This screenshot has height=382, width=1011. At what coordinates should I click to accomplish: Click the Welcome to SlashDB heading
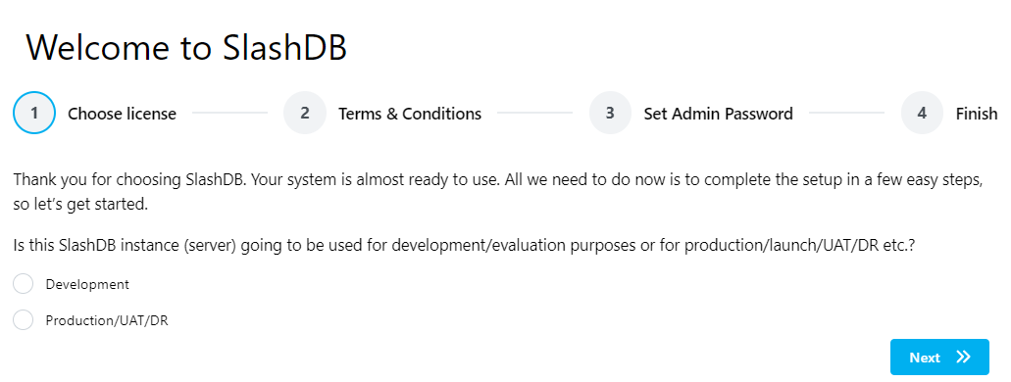click(x=187, y=47)
